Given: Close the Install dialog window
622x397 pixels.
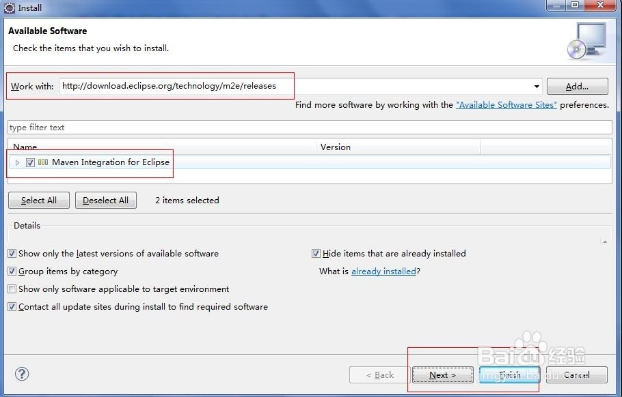Looking at the screenshot, I should coord(601,5).
